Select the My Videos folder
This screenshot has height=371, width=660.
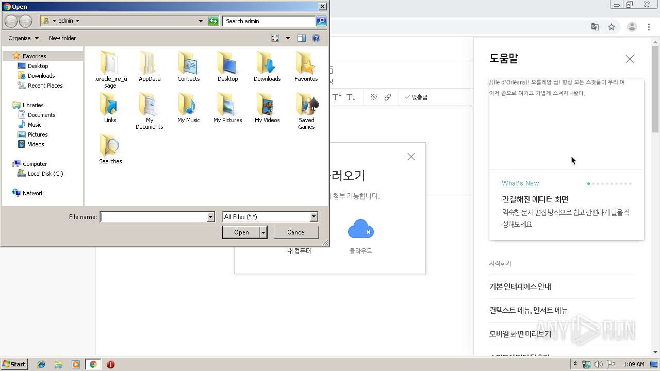click(267, 108)
